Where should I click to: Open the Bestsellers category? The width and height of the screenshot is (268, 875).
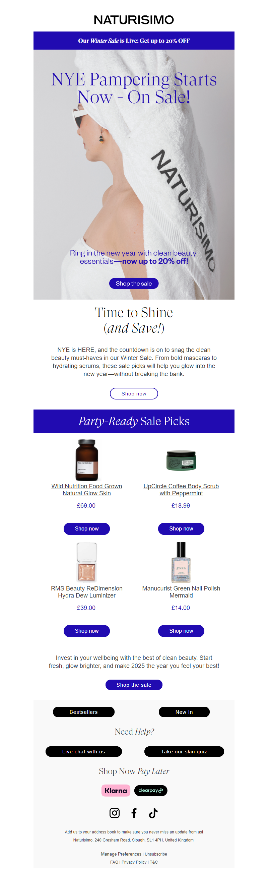pos(83,712)
